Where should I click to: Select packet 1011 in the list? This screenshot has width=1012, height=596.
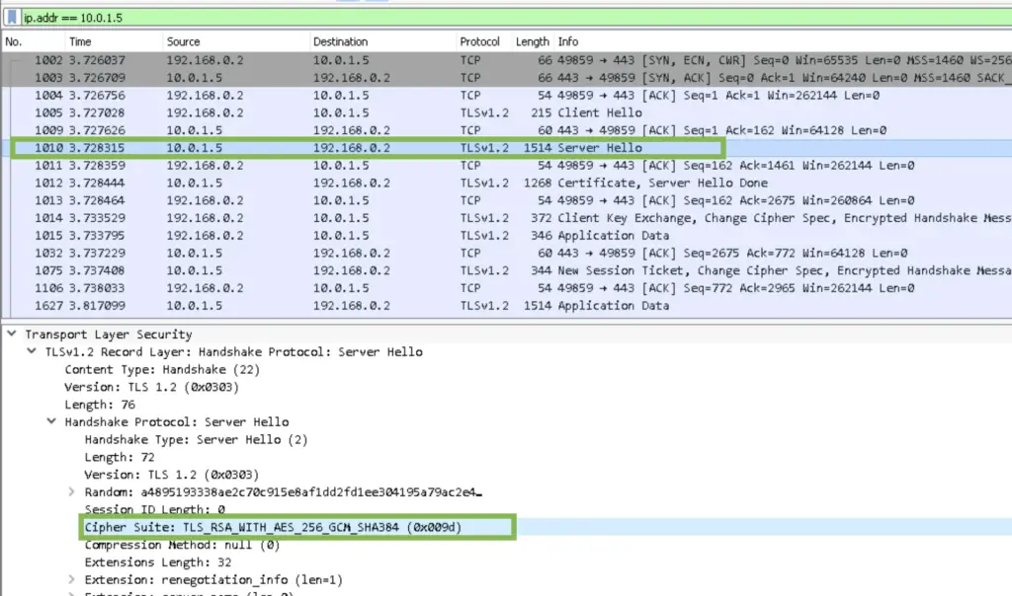point(507,166)
